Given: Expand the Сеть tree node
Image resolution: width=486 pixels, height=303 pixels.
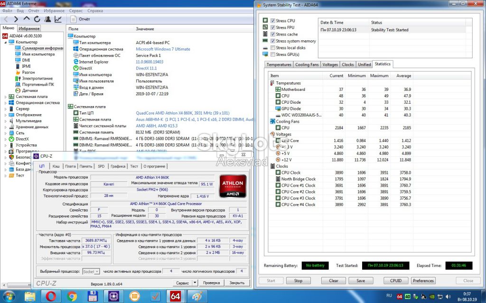Looking at the screenshot, I should click(x=5, y=133).
